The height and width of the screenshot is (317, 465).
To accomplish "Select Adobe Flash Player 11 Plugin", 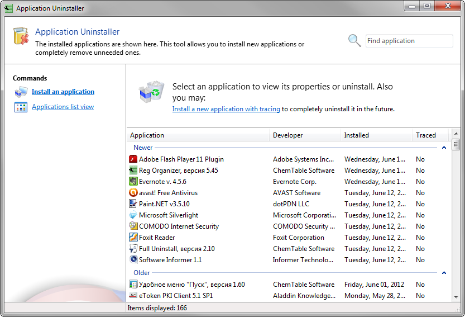I will tap(289, 159).
